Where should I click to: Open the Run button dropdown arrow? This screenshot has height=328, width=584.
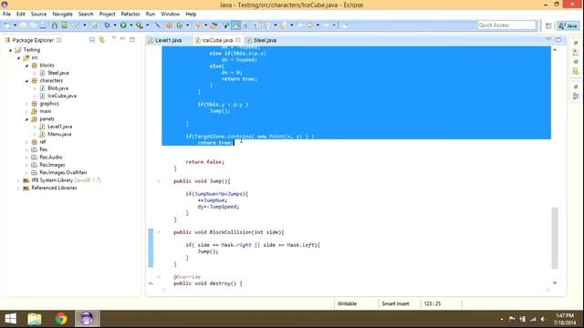pos(130,26)
